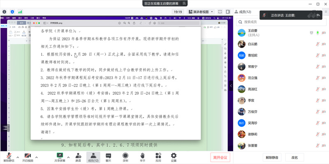This screenshot has width=329, height=164.
Task: Expand video options arrow beside 开启视频
Action: pos(37,157)
